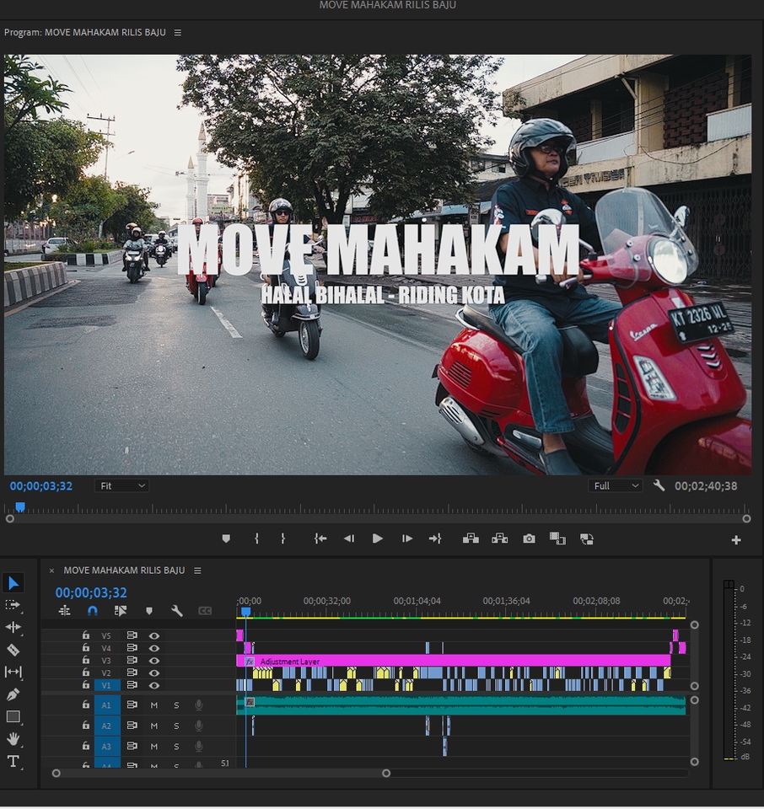Viewport: 764px width, 809px height.
Task: Hide the V3 video track
Action: click(x=154, y=661)
